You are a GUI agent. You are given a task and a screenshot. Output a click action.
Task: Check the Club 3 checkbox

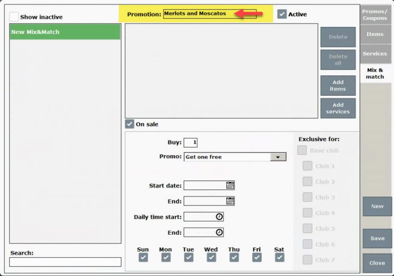307,197
